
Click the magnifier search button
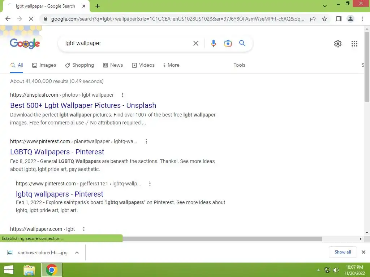coord(242,43)
